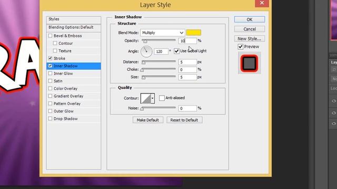Viewport: 337px width, 189px height.
Task: Select the Inner Glow style entry
Action: pos(63,73)
